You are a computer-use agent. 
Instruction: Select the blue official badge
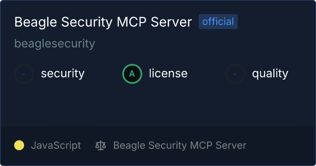coord(218,22)
